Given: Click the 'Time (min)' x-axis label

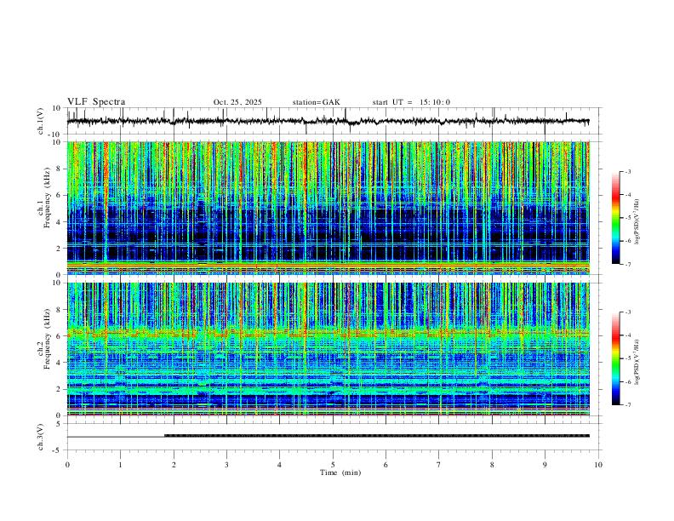Looking at the screenshot, I should click(x=340, y=472).
